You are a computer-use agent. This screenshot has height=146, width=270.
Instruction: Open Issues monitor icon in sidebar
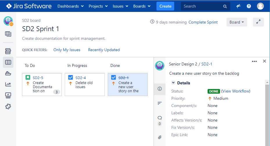point(8,95)
